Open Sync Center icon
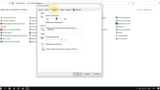The image size is (160, 90). [1, 39]
